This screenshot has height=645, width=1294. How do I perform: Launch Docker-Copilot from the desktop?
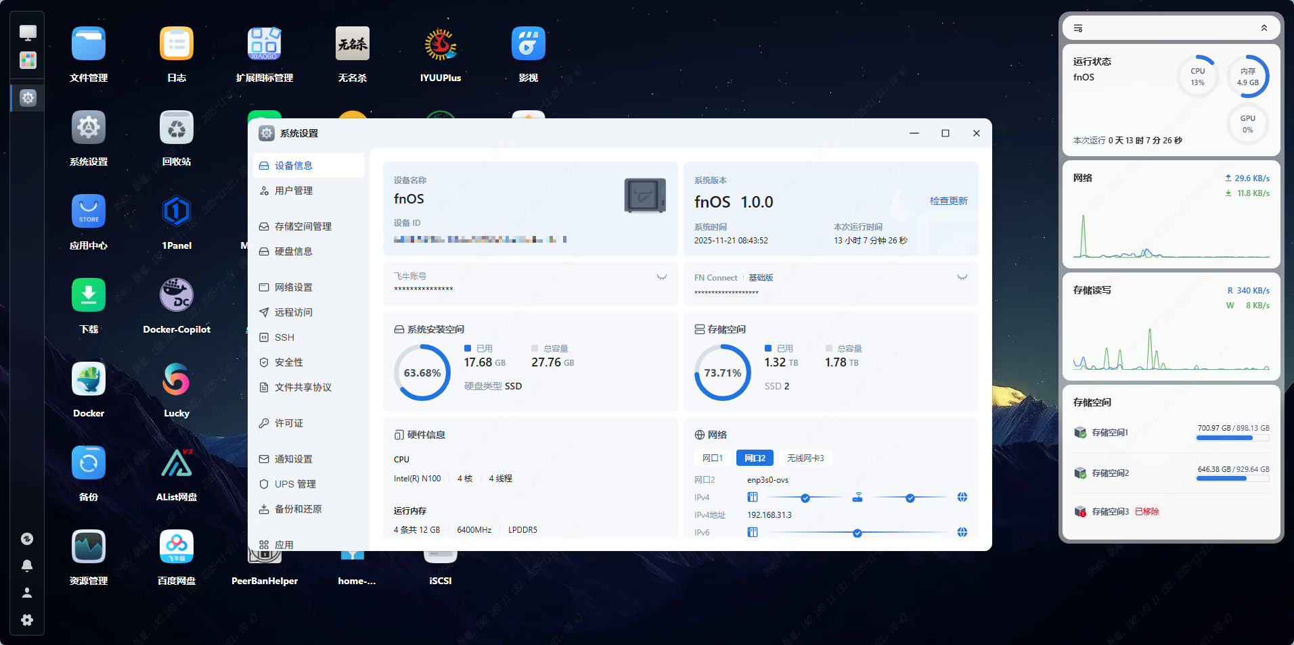[177, 295]
